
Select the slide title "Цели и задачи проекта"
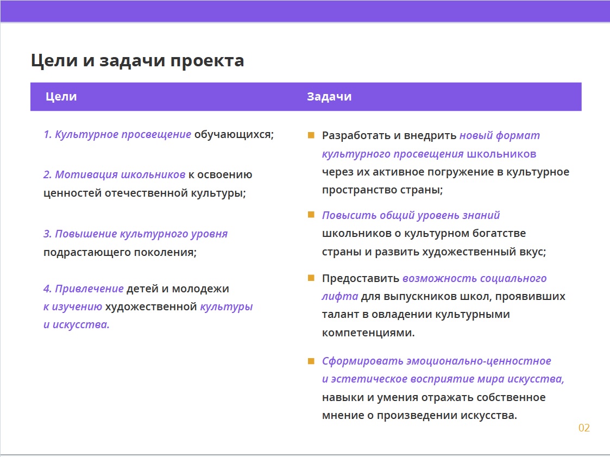137,60
